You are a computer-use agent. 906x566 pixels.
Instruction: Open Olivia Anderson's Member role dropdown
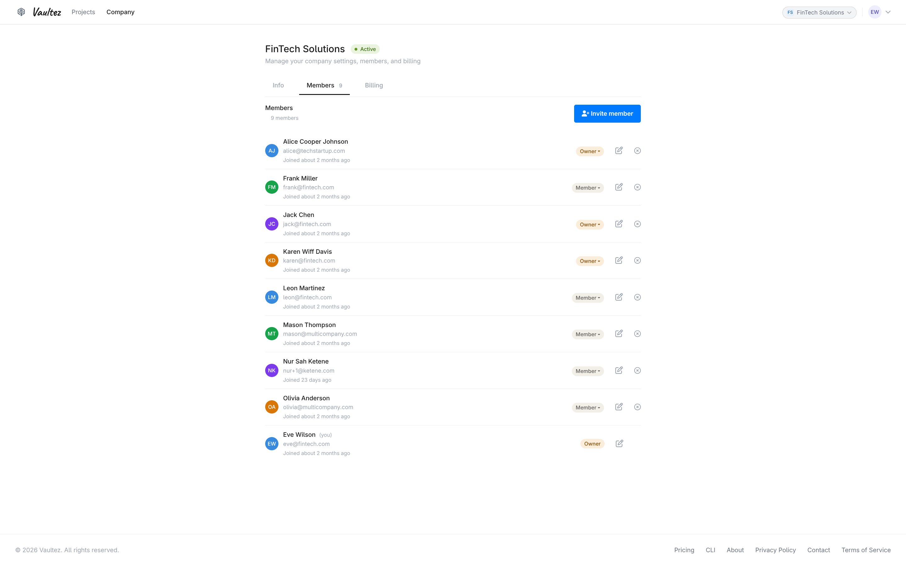[587, 408]
